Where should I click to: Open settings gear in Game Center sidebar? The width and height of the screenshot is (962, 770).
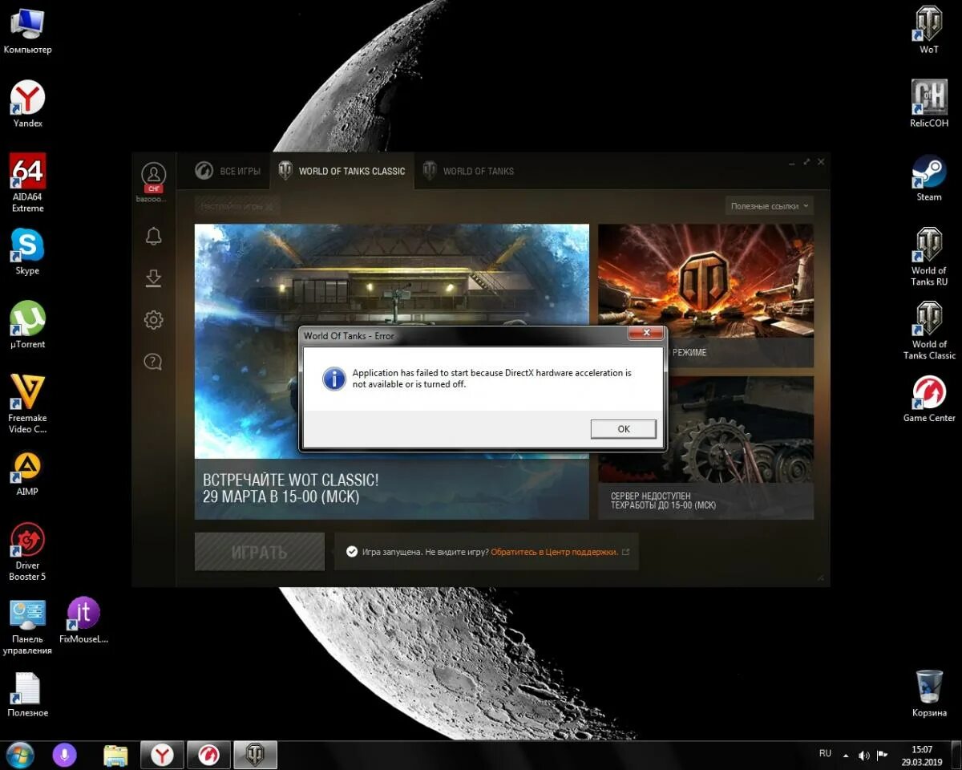[x=153, y=320]
